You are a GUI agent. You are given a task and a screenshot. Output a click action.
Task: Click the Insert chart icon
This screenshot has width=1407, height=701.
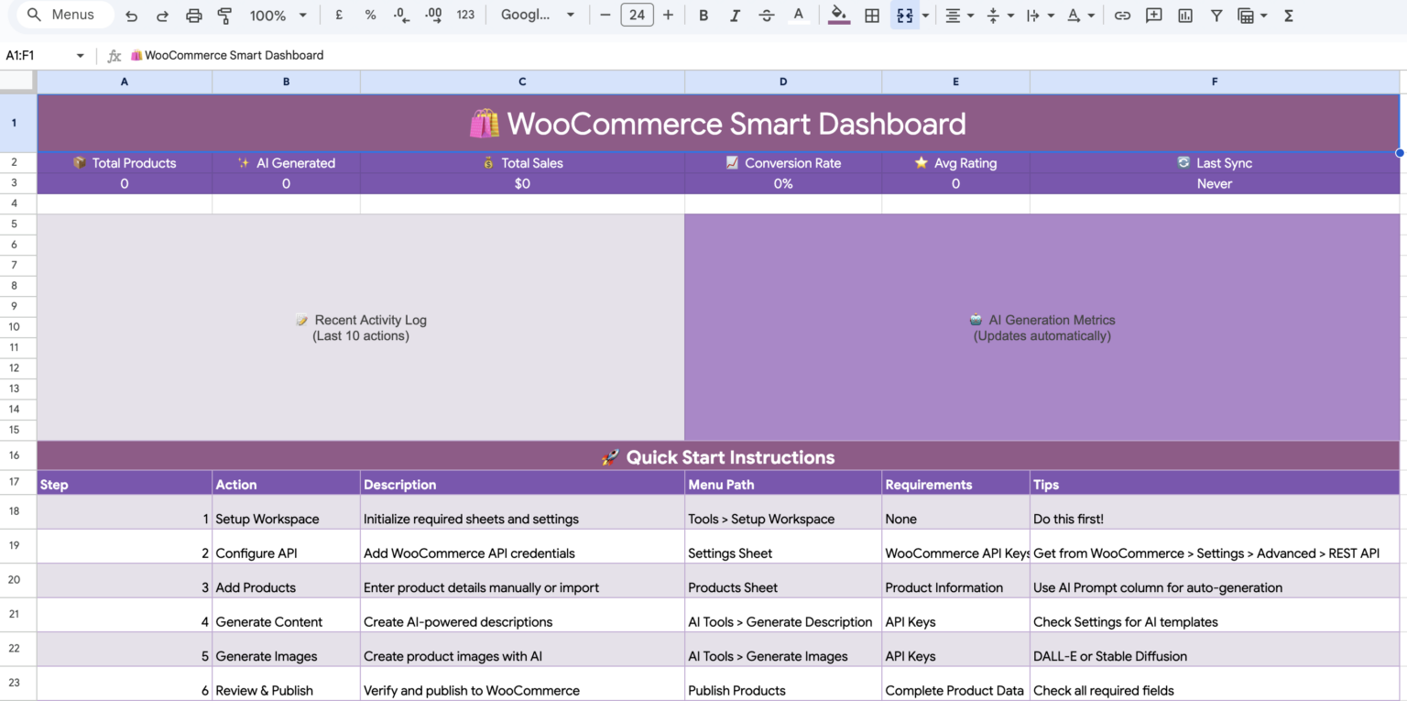(1185, 16)
